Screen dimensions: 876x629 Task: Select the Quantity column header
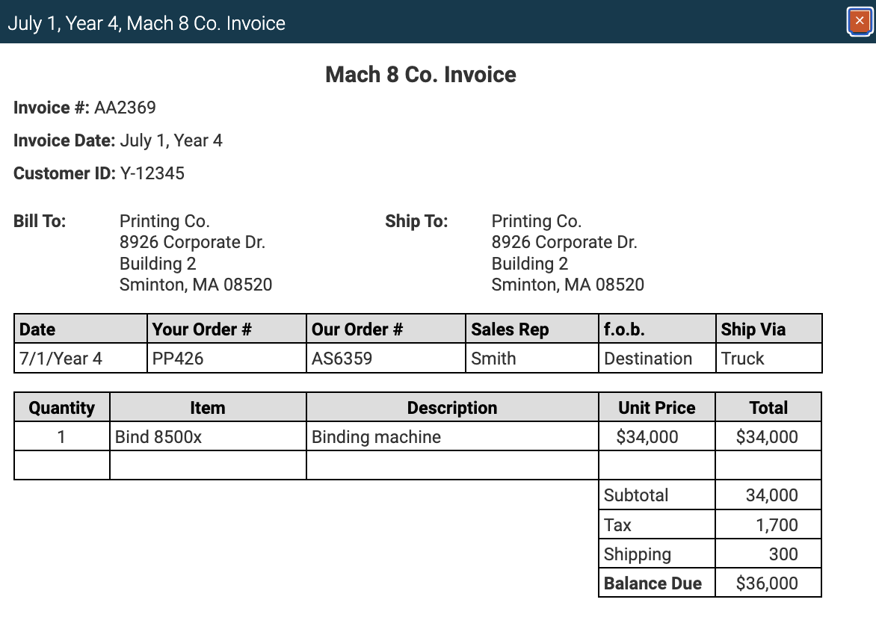point(61,407)
